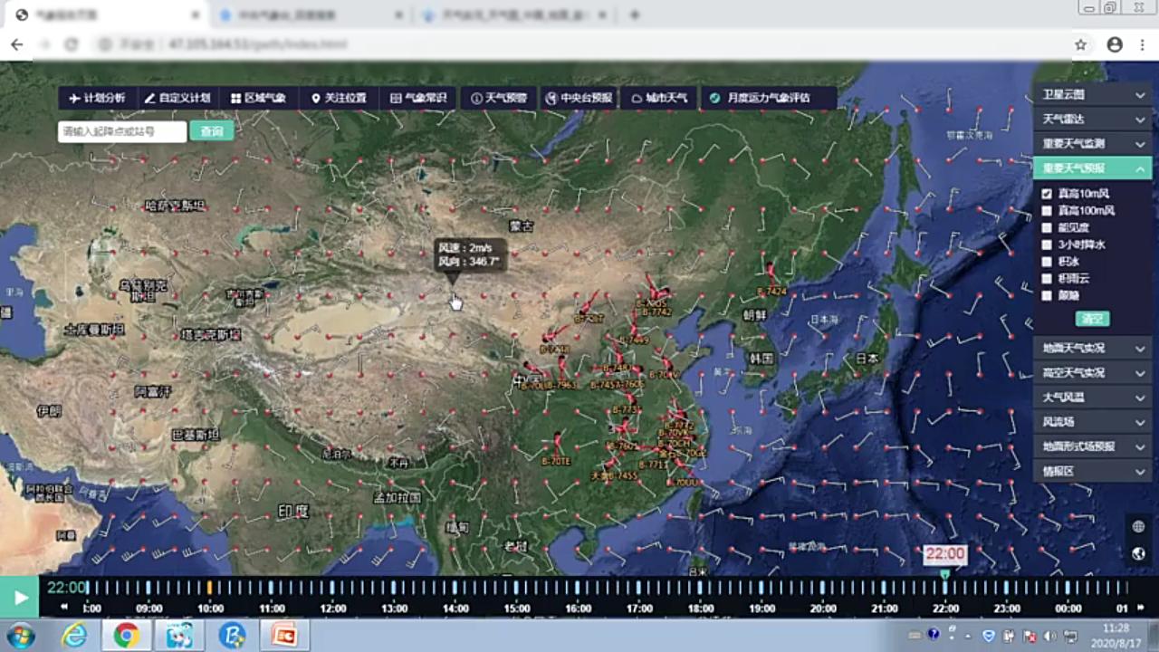Click aircraft marker B-7424 near 朝鲜
Screen dimensions: 1159x652
pos(771,281)
